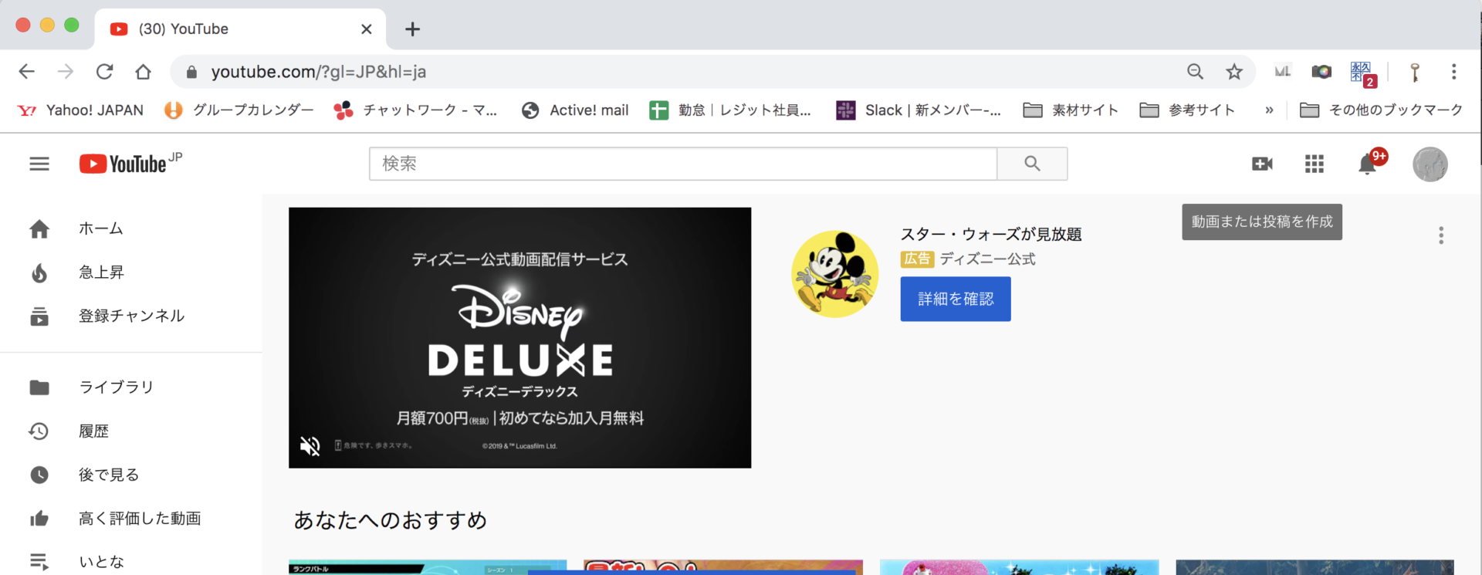Click the Mickey Mouse channel avatar
Image resolution: width=1482 pixels, height=575 pixels.
pos(835,273)
